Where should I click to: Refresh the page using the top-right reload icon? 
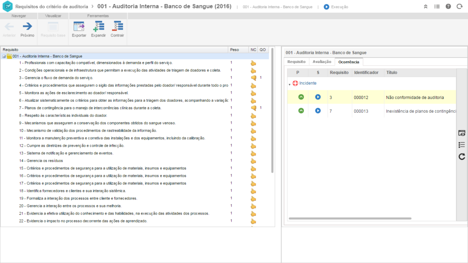coord(459,7)
